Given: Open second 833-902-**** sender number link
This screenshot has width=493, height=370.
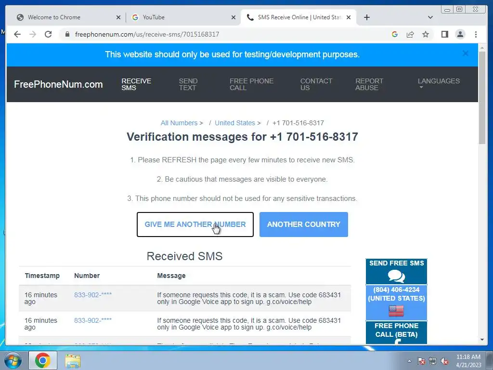Looking at the screenshot, I should pos(93,320).
